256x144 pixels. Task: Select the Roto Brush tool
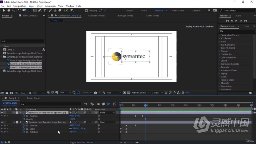(66, 10)
